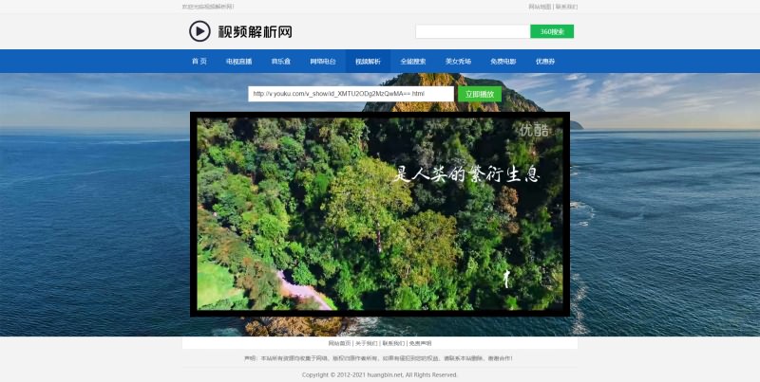Open the 音乐盒 nav item
The width and height of the screenshot is (760, 382).
(x=280, y=62)
